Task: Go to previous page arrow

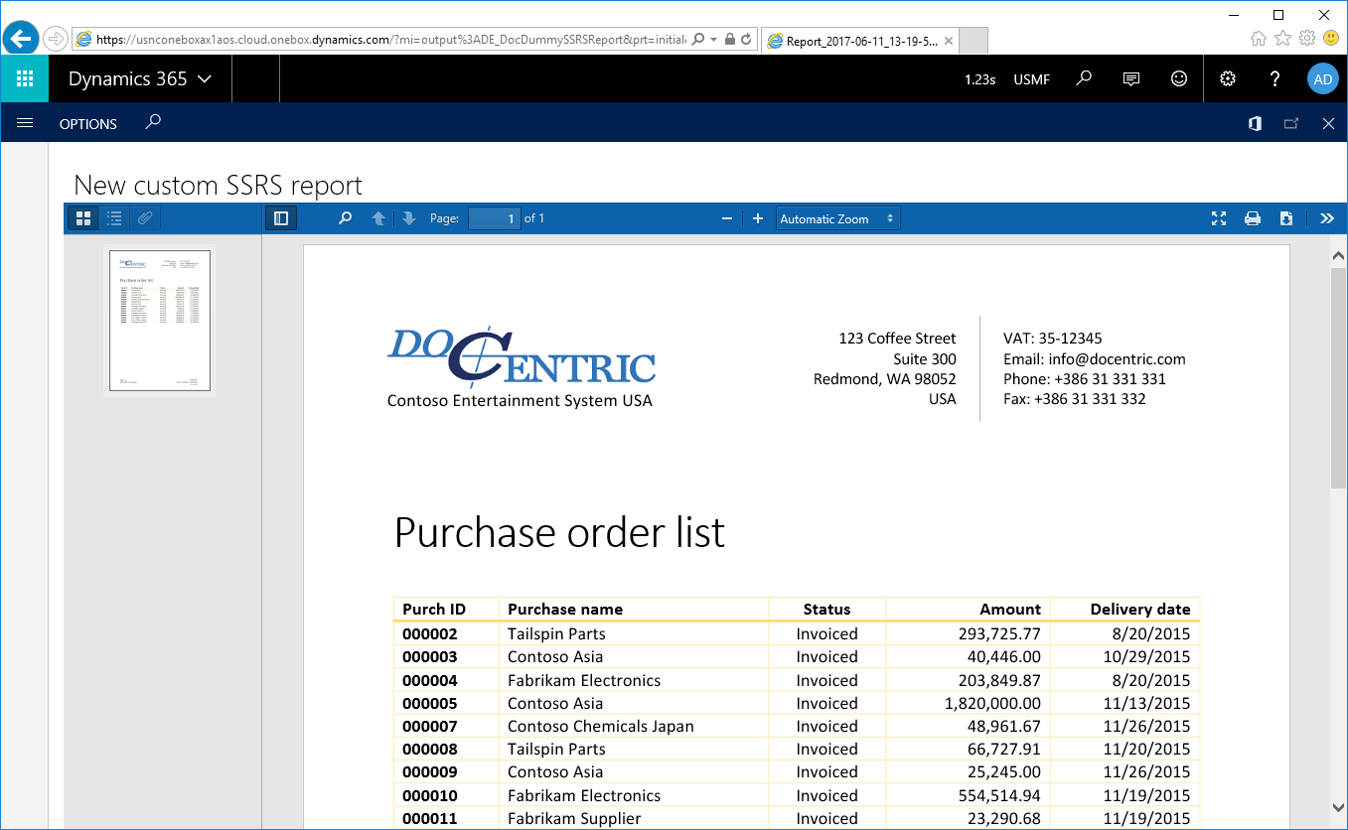Action: [378, 218]
